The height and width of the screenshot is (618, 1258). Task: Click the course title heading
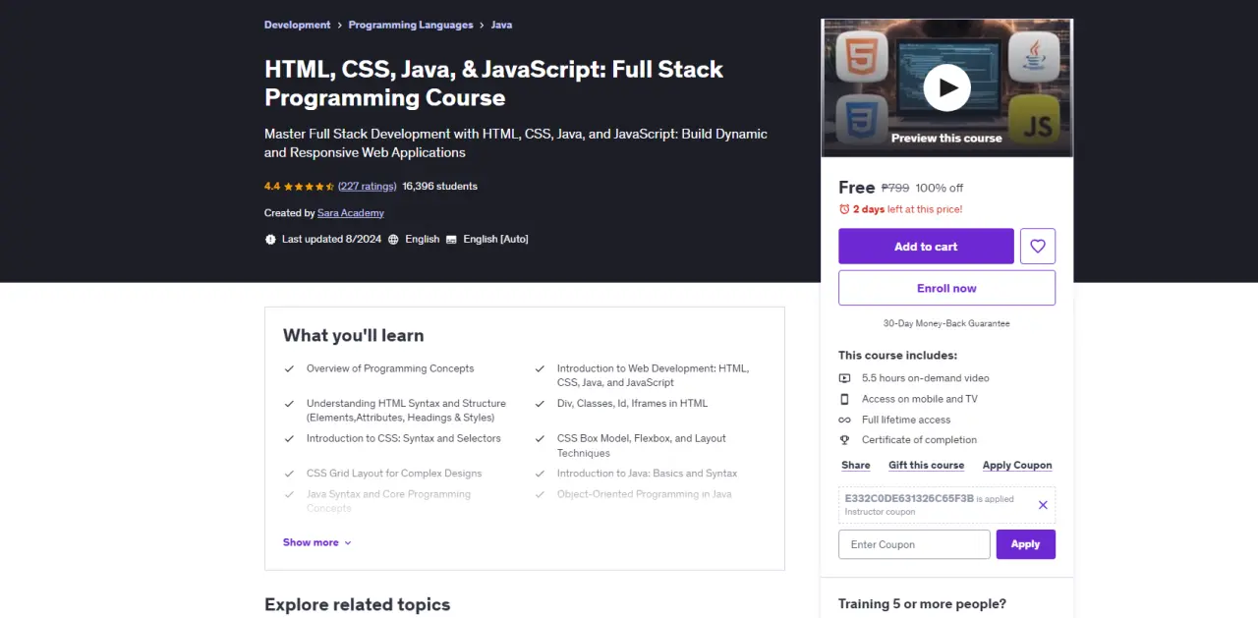click(493, 83)
